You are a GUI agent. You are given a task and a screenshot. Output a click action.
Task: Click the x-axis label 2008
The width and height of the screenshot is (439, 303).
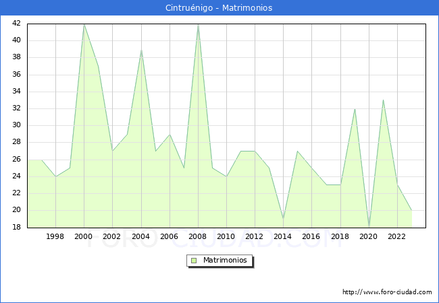[198, 236]
